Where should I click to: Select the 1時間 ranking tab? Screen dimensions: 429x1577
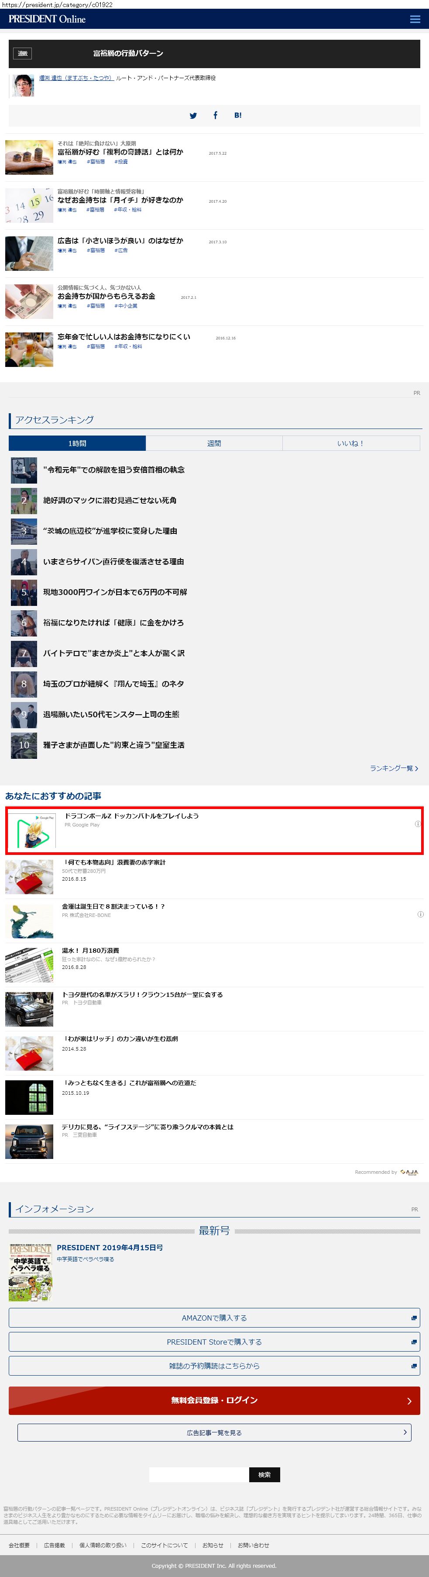click(77, 443)
